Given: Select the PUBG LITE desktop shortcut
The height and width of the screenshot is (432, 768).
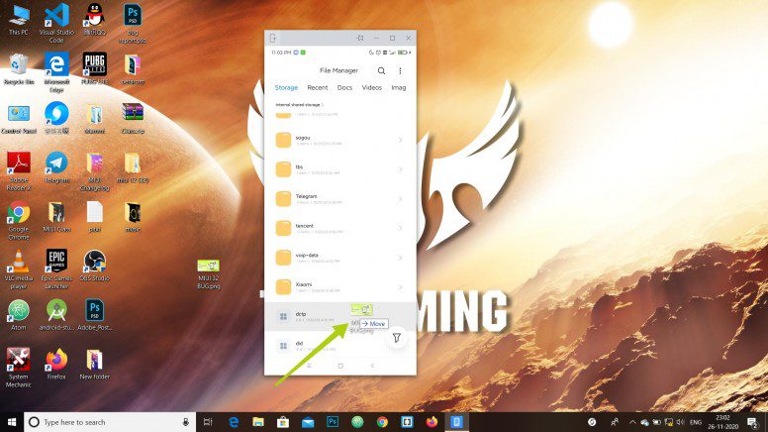Looking at the screenshot, I should click(95, 69).
